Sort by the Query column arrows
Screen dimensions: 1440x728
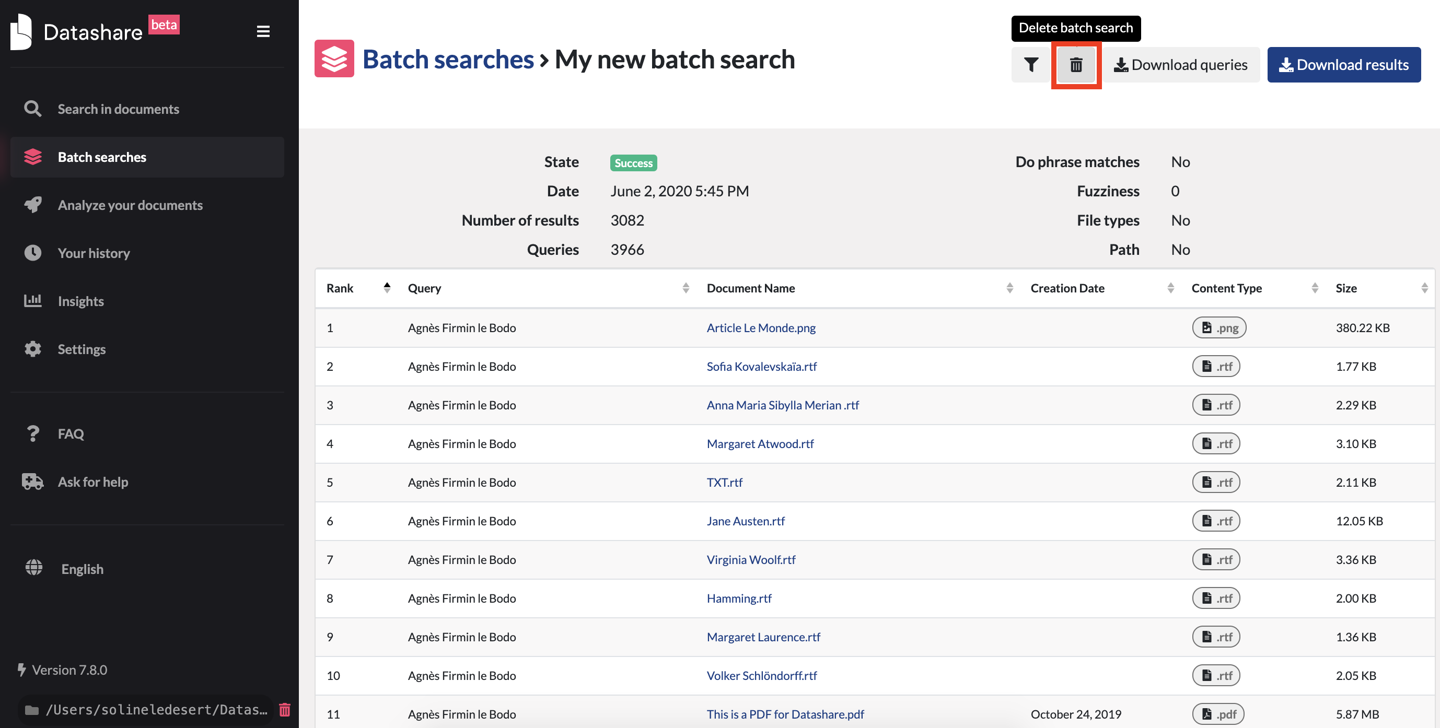click(686, 288)
